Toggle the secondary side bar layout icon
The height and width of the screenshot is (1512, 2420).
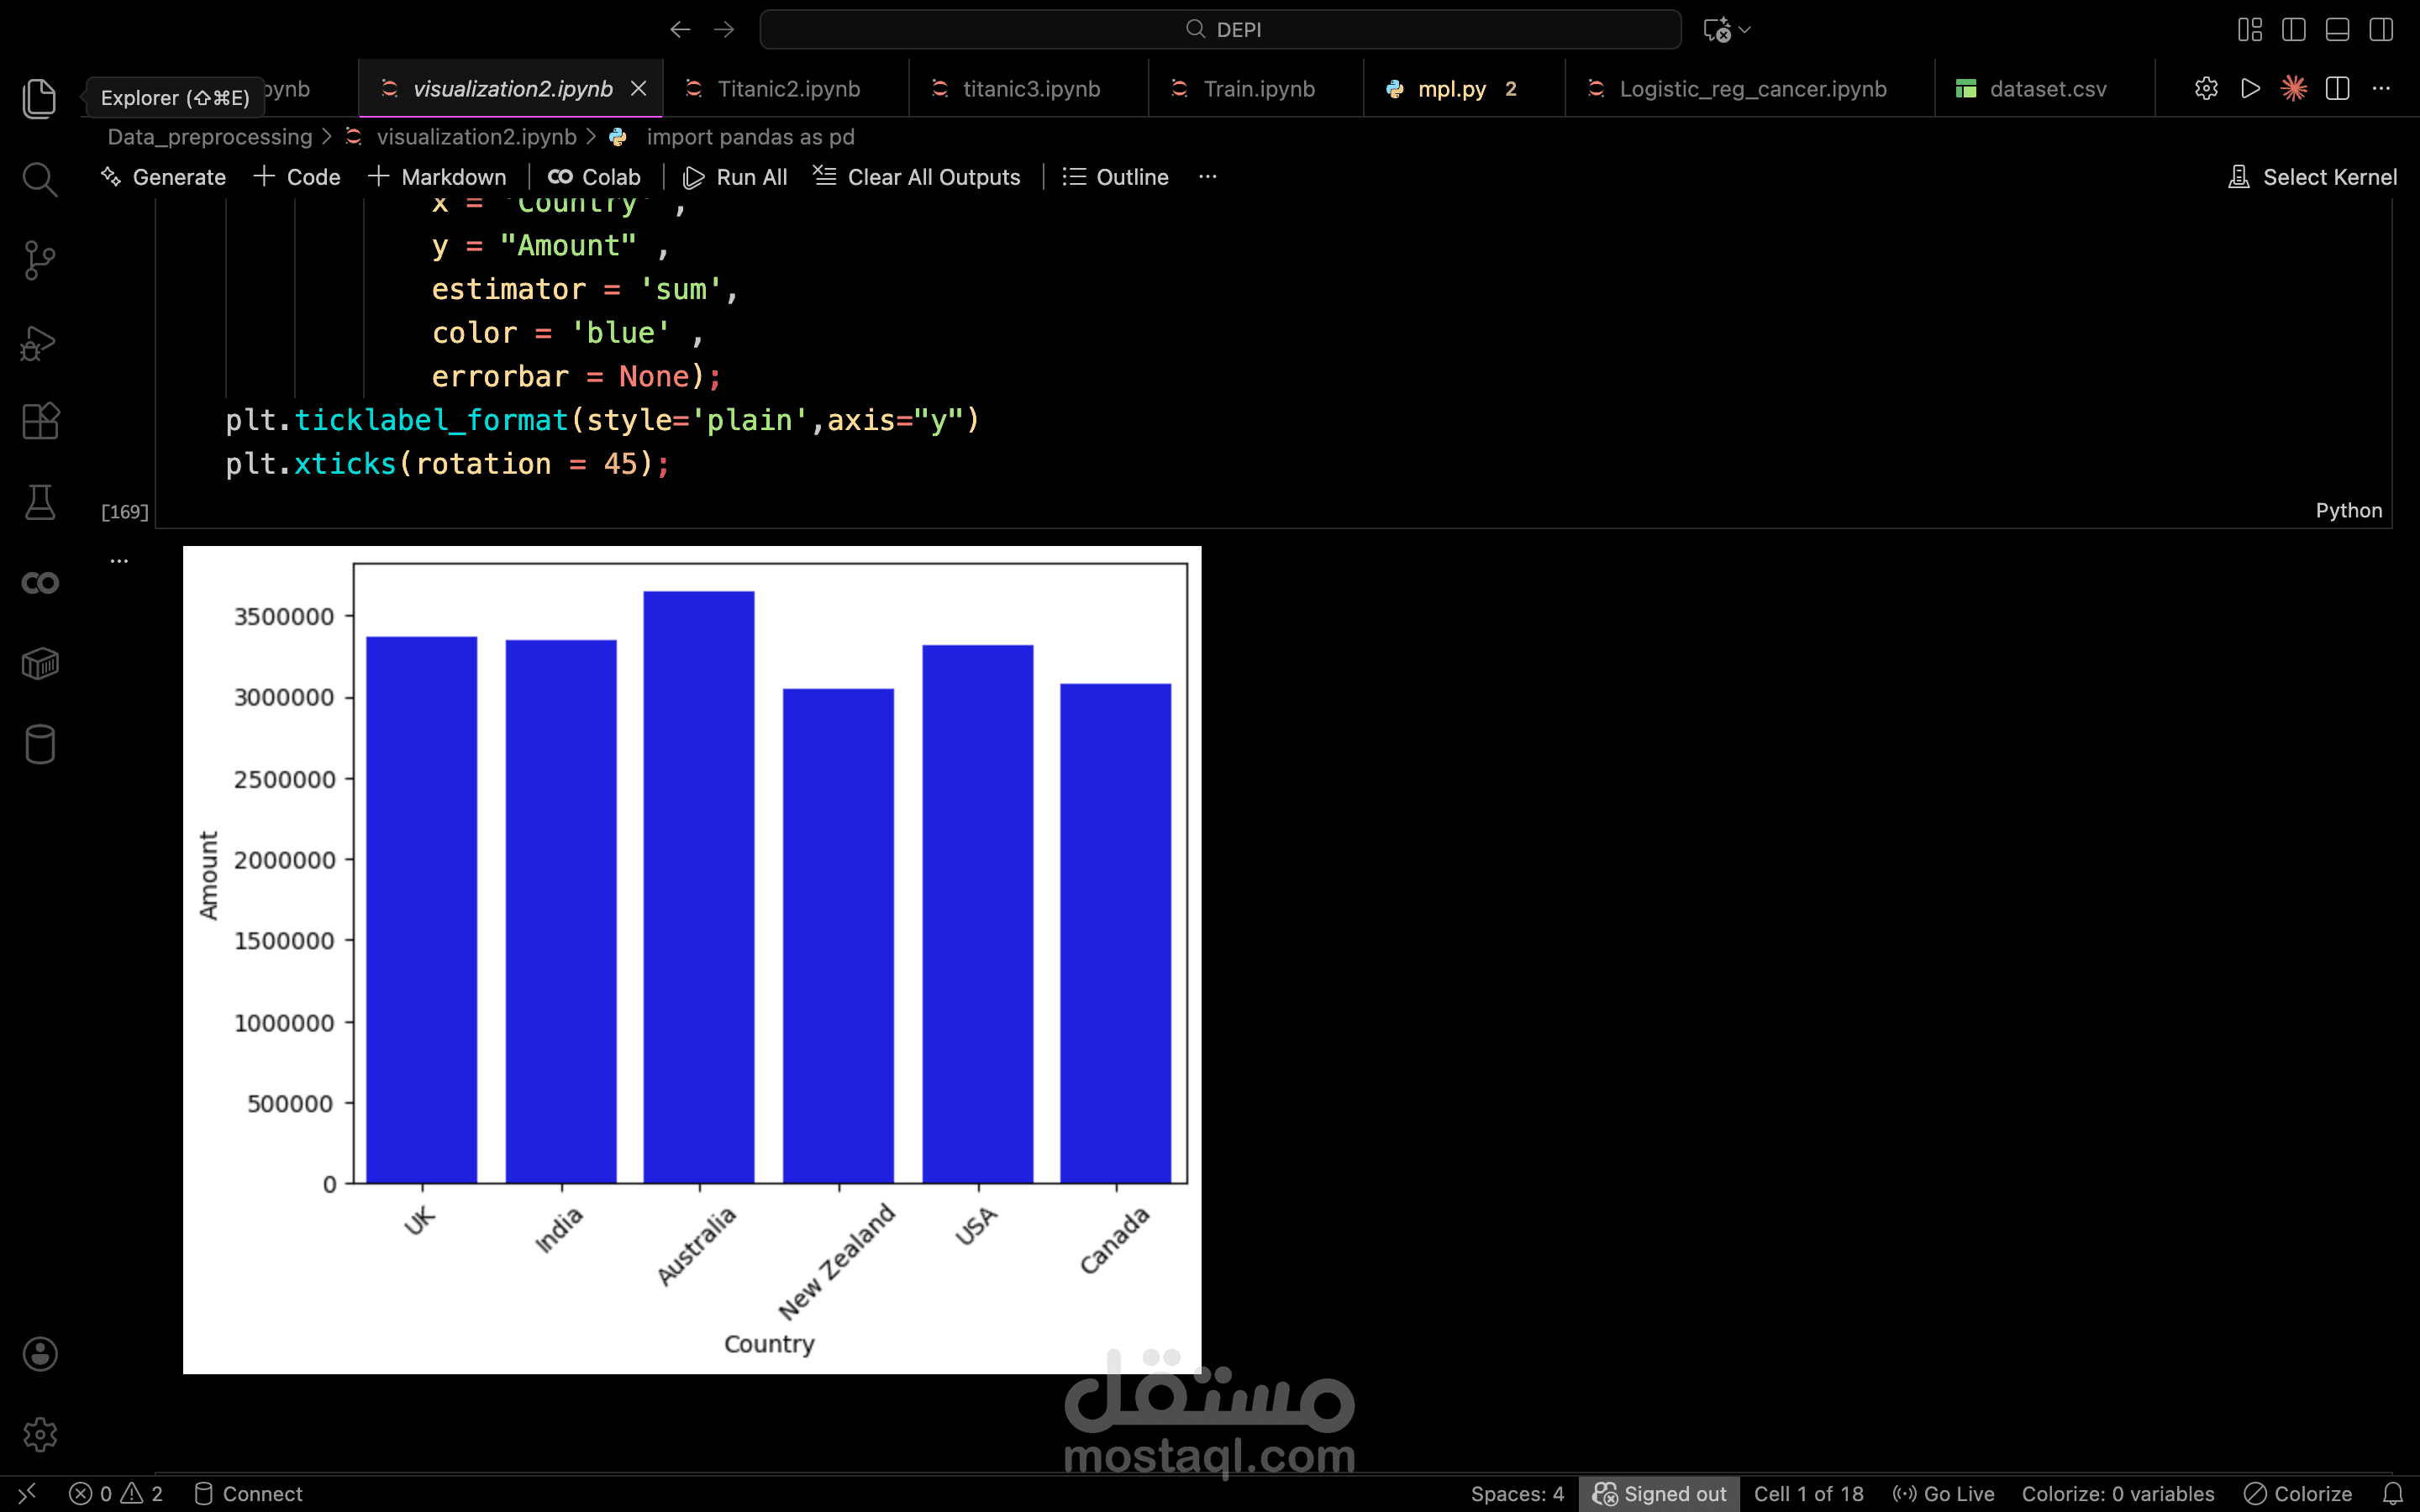[x=2381, y=30]
